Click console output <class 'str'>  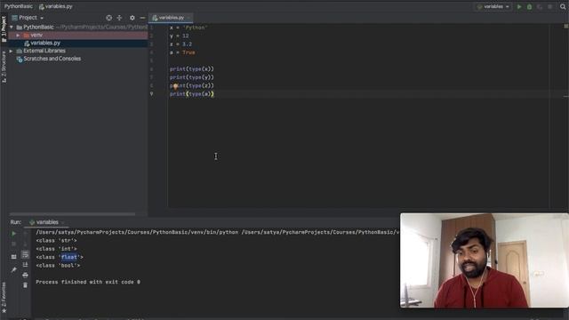[56, 241]
